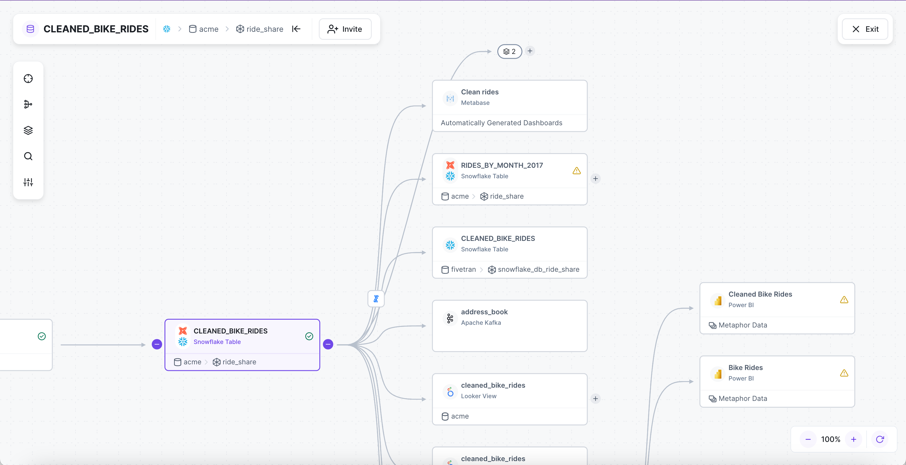Viewport: 906px width, 465px height.
Task: Collapse the header with the arrow-to-bar icon
Action: 296,29
